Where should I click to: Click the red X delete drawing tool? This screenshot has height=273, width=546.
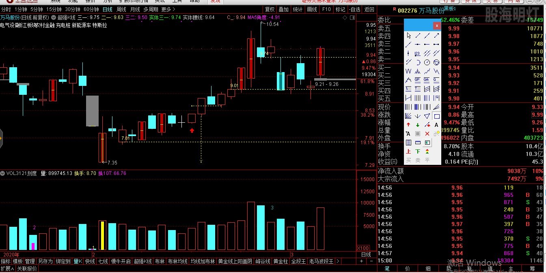click(427, 134)
